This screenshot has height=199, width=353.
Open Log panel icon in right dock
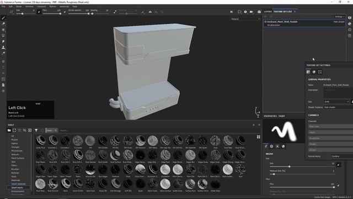click(x=350, y=35)
